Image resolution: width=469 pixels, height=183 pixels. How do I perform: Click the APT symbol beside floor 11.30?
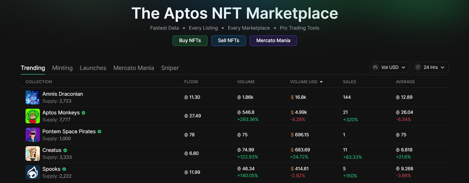(186, 97)
